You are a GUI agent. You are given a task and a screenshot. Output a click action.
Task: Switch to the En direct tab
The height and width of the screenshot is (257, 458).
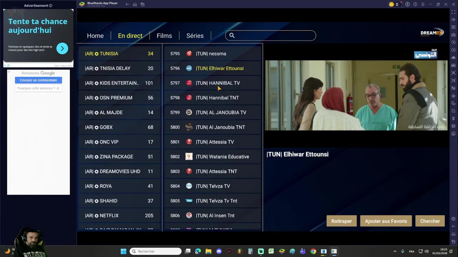pyautogui.click(x=130, y=36)
